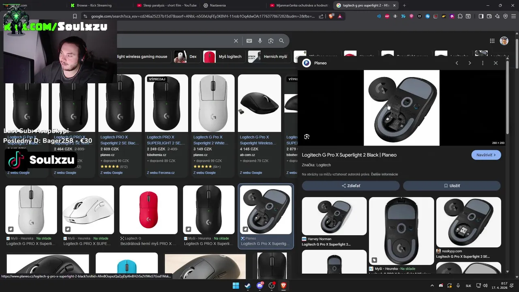Click the large mouse preview image
Image resolution: width=519 pixels, height=292 pixels.
click(401, 108)
